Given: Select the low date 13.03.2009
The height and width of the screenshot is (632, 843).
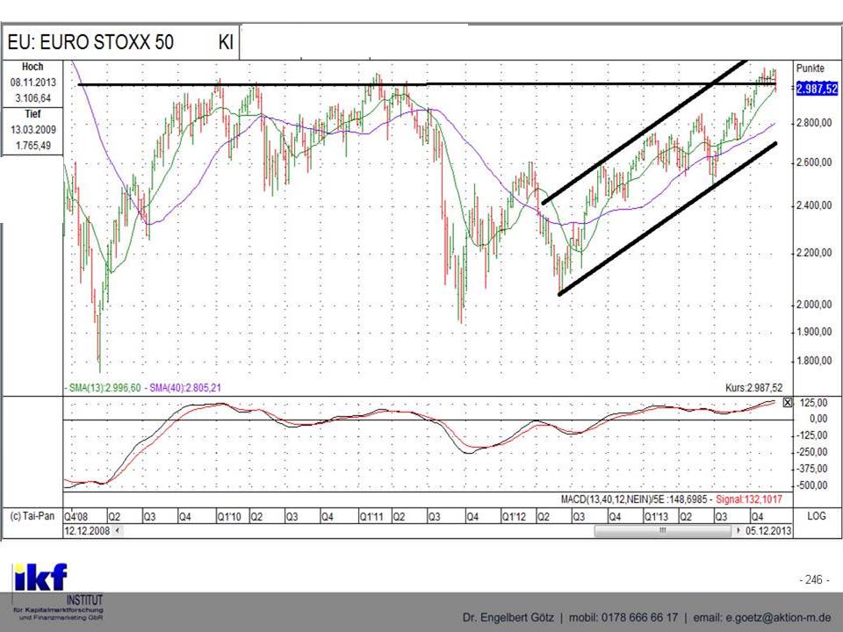Looking at the screenshot, I should pyautogui.click(x=32, y=130).
